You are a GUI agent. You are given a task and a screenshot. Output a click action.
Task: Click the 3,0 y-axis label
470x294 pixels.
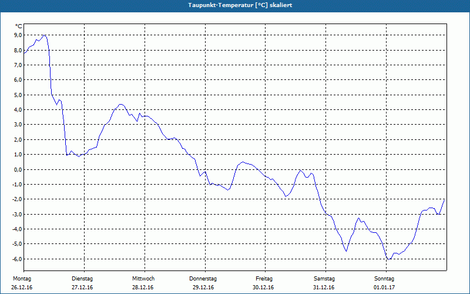coord(18,125)
